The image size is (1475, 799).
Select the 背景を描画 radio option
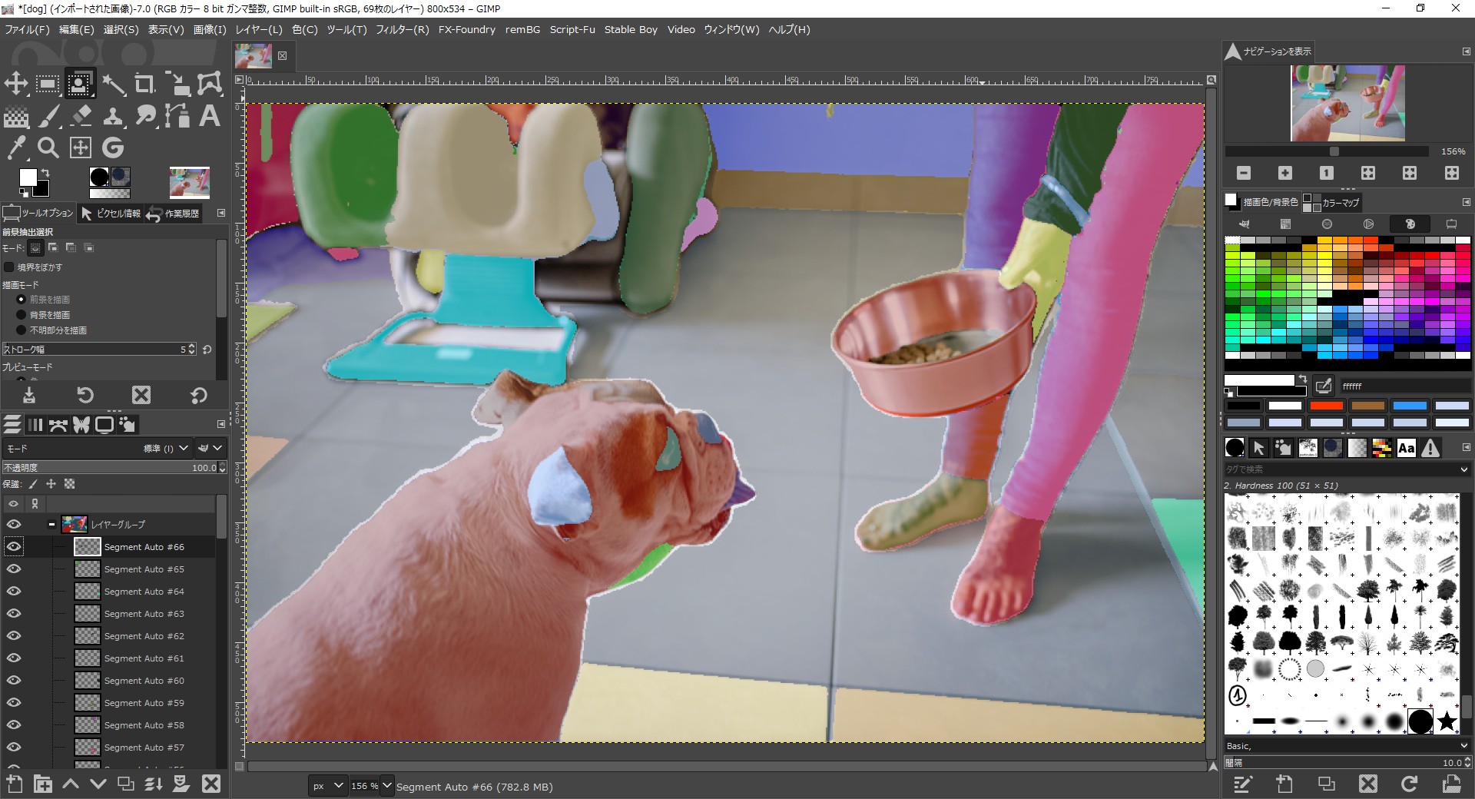click(x=22, y=315)
